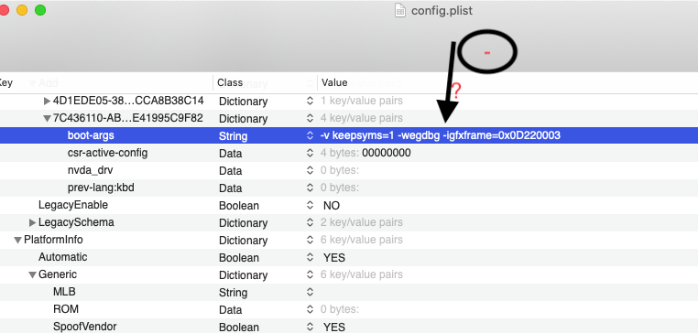Expand the LegacySchema dictionary
The width and height of the screenshot is (698, 333).
[32, 222]
